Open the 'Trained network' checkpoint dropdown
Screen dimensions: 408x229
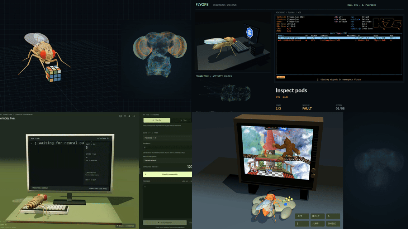tap(167, 160)
